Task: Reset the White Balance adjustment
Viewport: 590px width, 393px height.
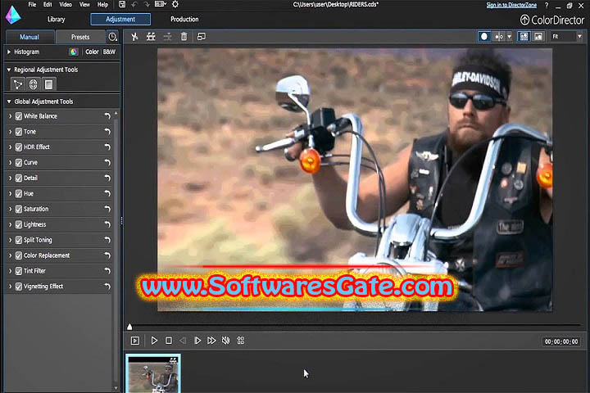Action: click(107, 116)
